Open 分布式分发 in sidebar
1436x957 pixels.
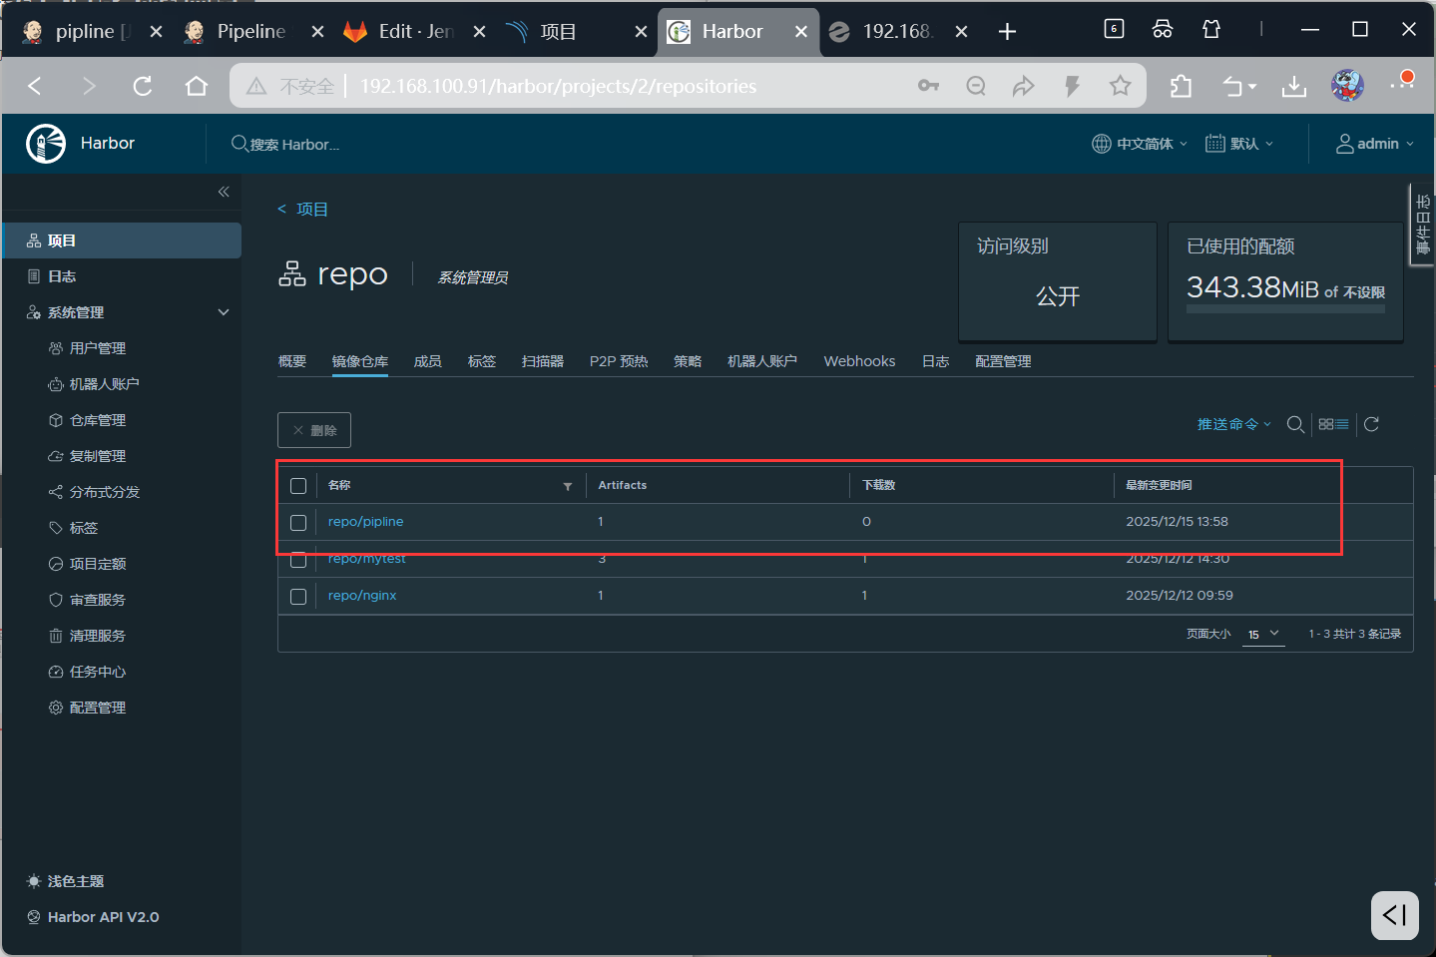(105, 492)
